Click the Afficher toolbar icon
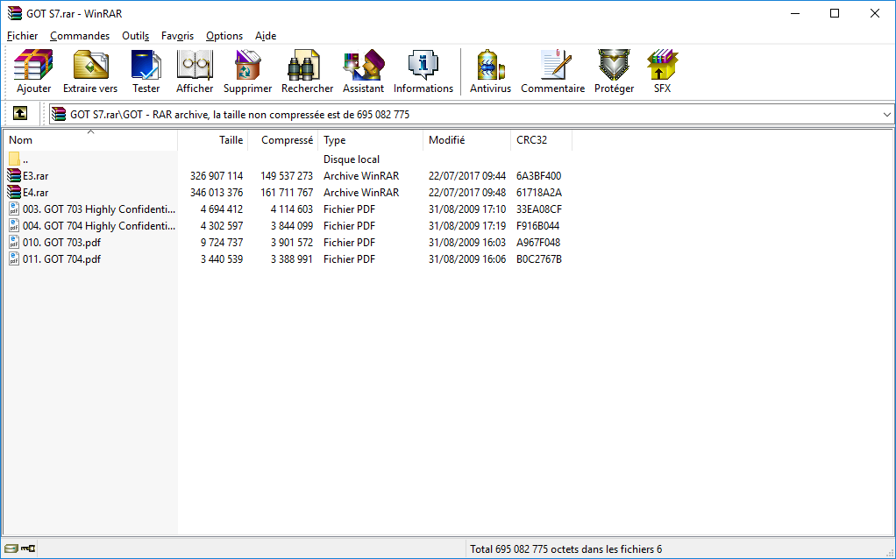Screen dimensions: 896x559 195,65
